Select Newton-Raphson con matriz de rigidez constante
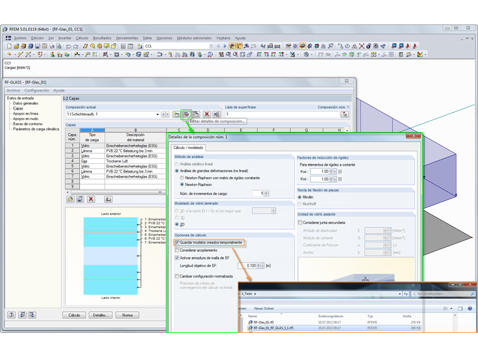 (x=182, y=178)
